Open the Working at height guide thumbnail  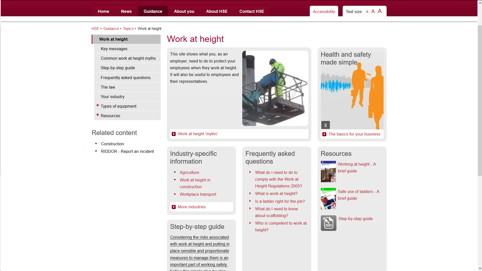pos(328,172)
